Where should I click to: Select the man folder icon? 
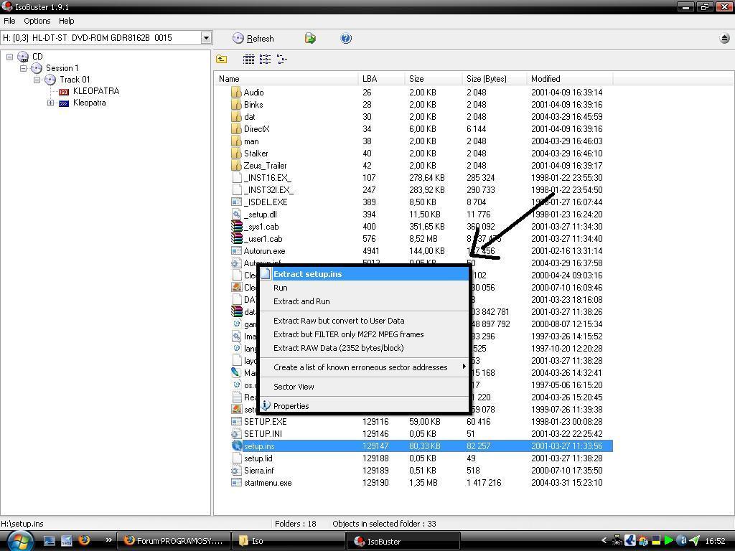[236, 141]
